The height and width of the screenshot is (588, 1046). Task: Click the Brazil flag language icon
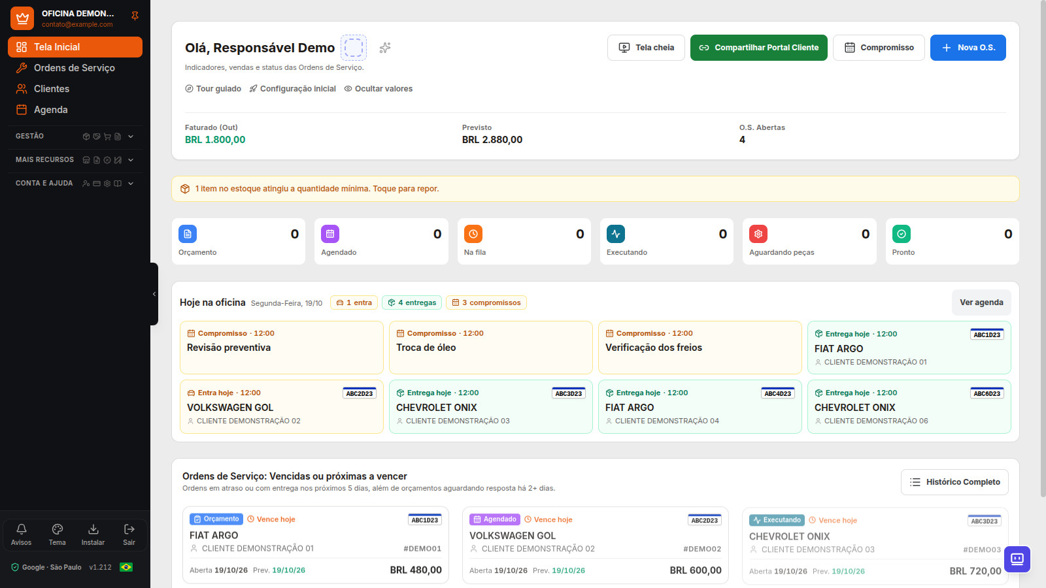click(x=126, y=567)
